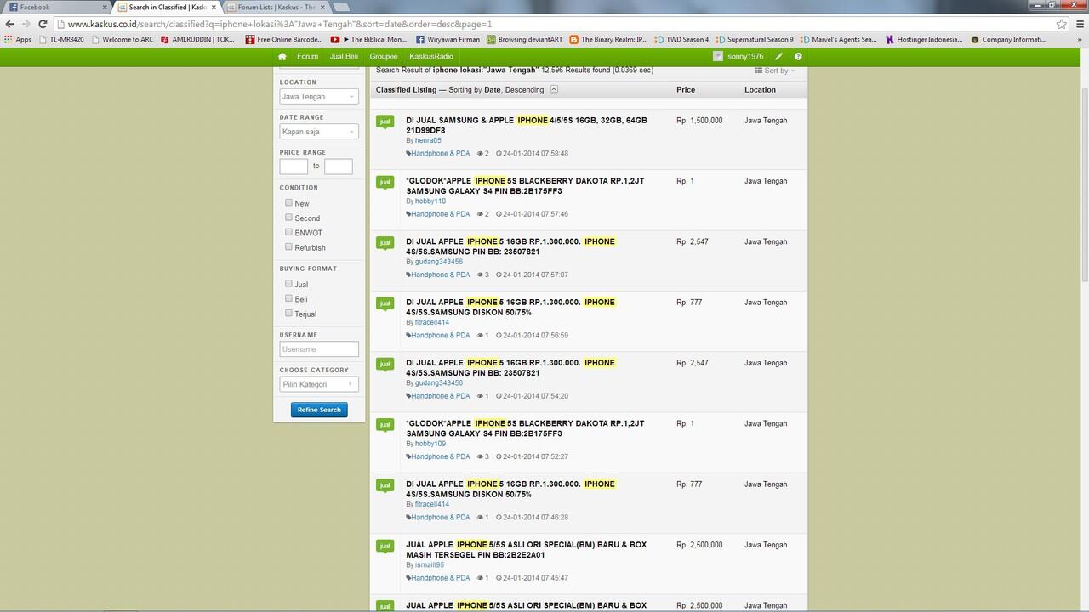Open seller hobby110 profile link
1089x612 pixels.
[x=430, y=201]
